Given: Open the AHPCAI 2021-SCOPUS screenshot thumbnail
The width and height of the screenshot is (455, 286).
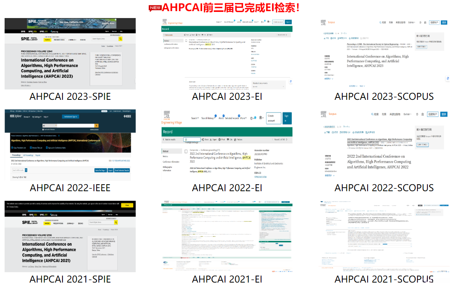Looking at the screenshot, I should coord(384,236).
